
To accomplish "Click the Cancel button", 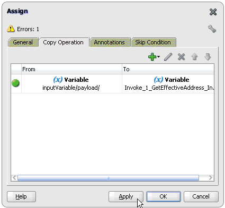I will [x=201, y=196].
